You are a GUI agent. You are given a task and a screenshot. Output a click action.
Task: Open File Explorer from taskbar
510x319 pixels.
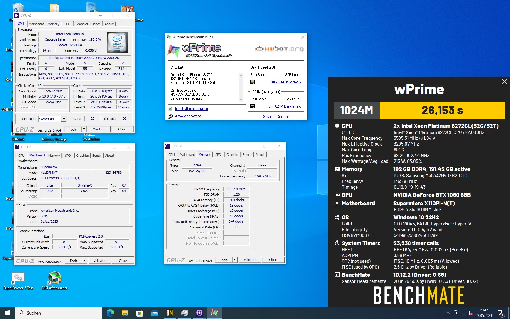pos(125,313)
